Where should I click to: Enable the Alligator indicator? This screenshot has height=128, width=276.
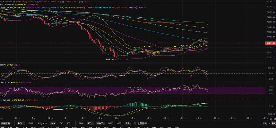[42, 123]
